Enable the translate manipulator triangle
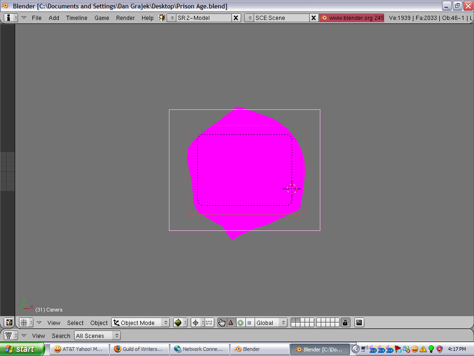 (x=231, y=323)
